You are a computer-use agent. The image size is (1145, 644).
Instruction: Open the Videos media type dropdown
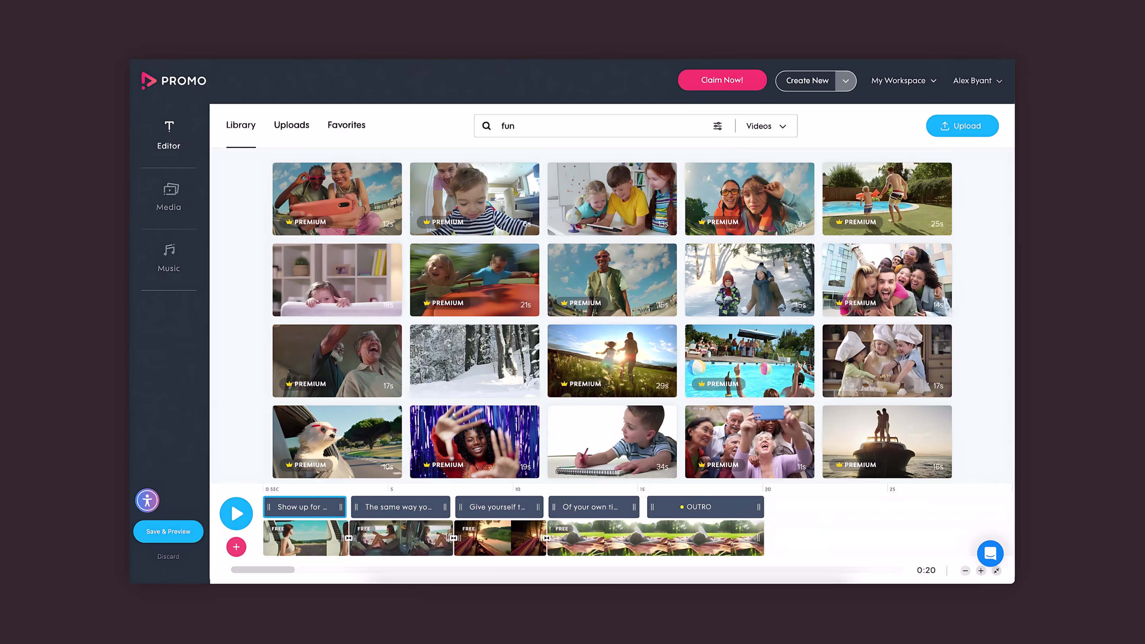[x=766, y=126]
